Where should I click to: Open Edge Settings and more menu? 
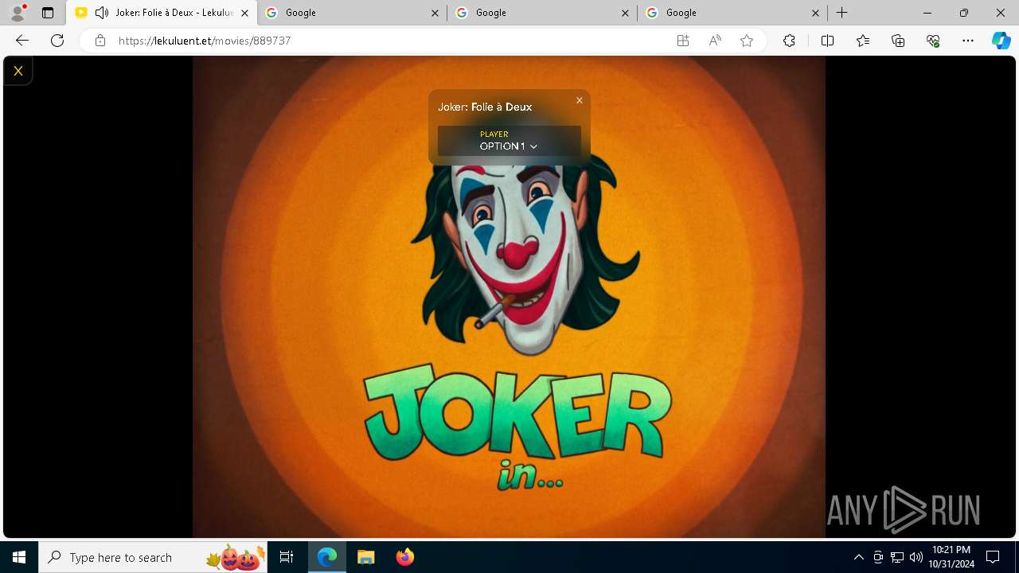tap(968, 41)
